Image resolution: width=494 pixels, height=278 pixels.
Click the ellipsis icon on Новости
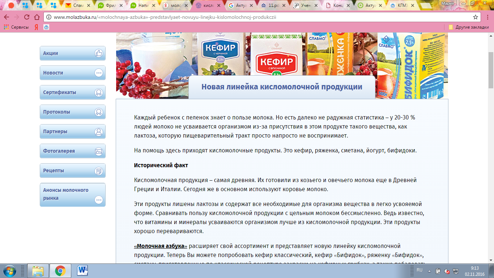(x=99, y=73)
